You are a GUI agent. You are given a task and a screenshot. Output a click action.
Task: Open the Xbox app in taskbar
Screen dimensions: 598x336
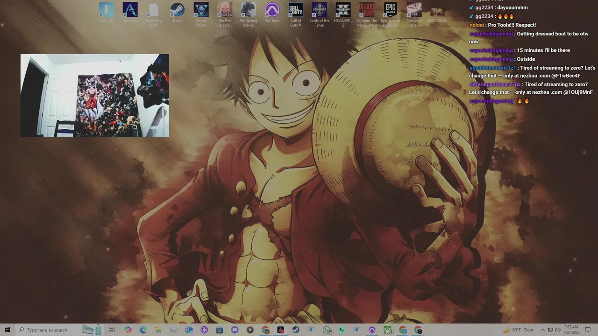point(388,330)
